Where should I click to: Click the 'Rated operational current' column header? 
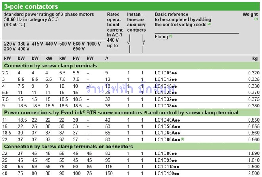[115, 30]
